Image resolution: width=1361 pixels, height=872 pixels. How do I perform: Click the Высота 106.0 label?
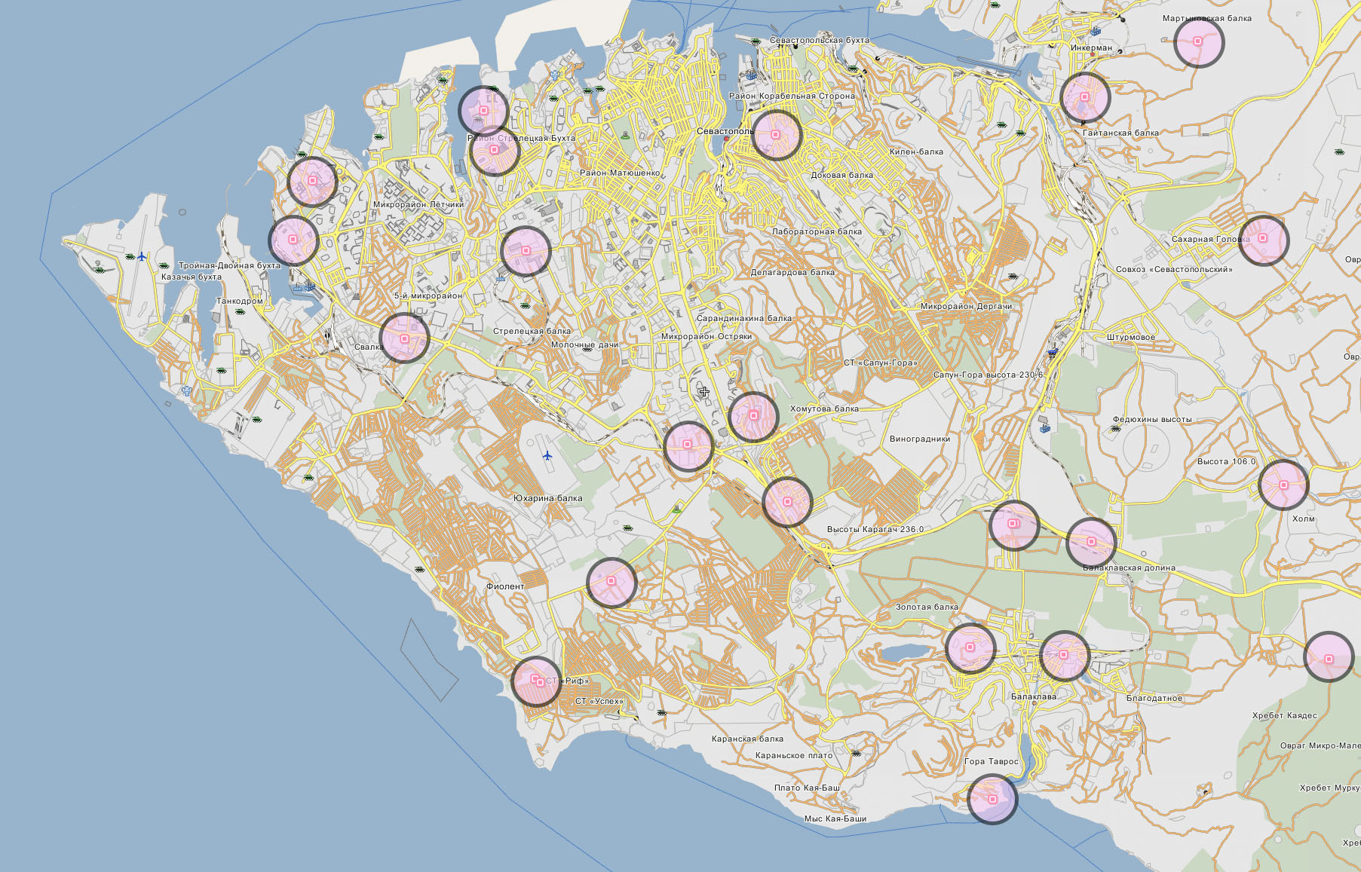point(1226,461)
